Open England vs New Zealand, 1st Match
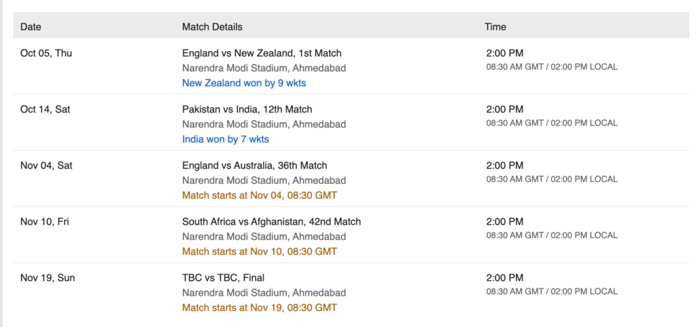 pos(262,53)
